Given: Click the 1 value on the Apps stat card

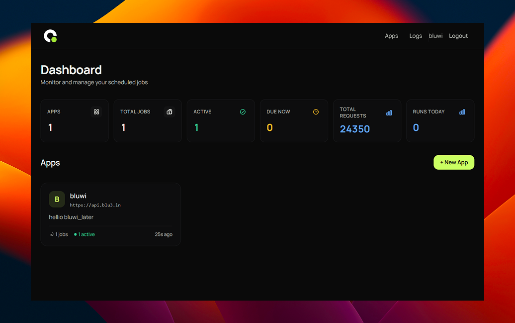Looking at the screenshot, I should [x=50, y=127].
